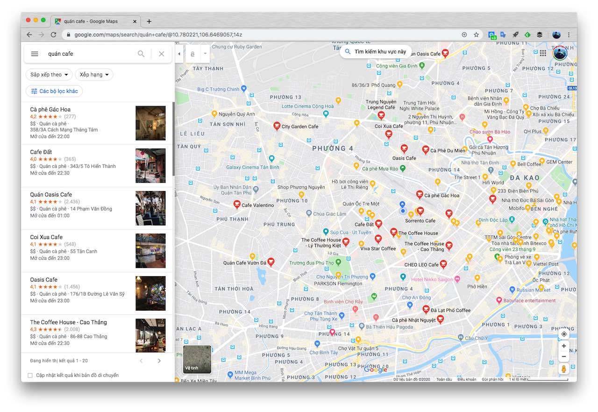Click the Lotte Cinema Cộng Hoà marker
Image resolution: width=598 pixels, height=412 pixels.
click(326, 114)
